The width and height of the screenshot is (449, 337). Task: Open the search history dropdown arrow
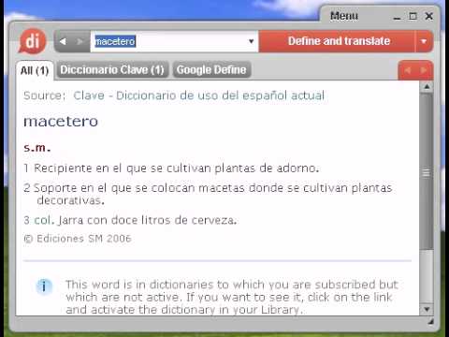coord(252,41)
